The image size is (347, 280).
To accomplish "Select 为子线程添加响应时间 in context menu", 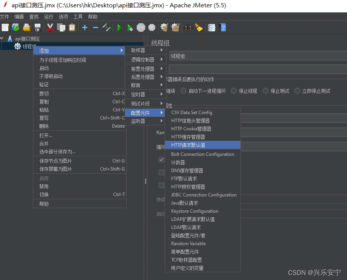I will (x=80, y=60).
